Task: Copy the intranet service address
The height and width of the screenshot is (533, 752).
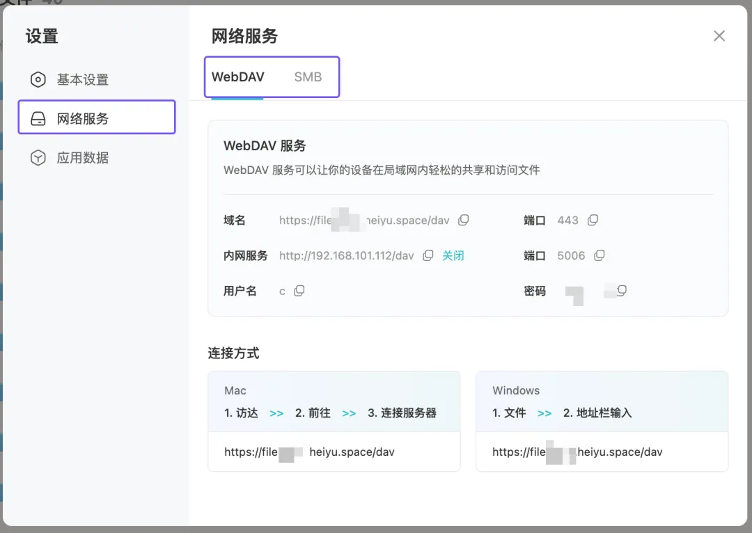Action: pos(428,255)
